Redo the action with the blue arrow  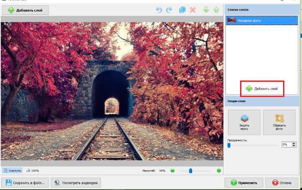tap(169, 10)
